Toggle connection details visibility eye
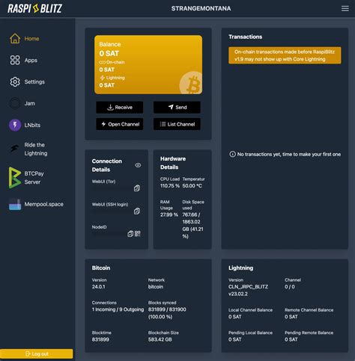This screenshot has height=361, width=355. tap(138, 165)
